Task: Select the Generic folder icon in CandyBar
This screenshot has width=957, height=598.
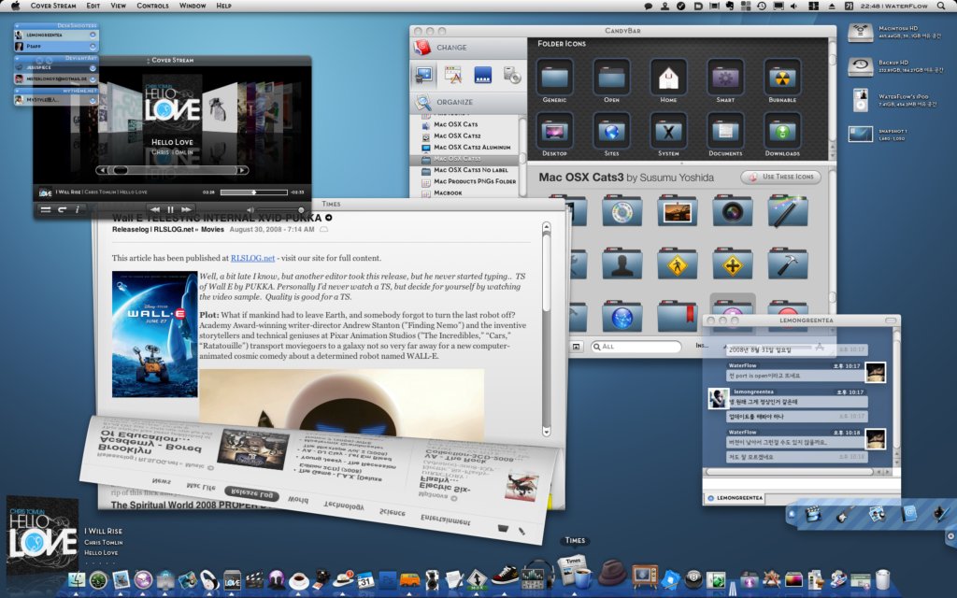Action: click(x=554, y=78)
